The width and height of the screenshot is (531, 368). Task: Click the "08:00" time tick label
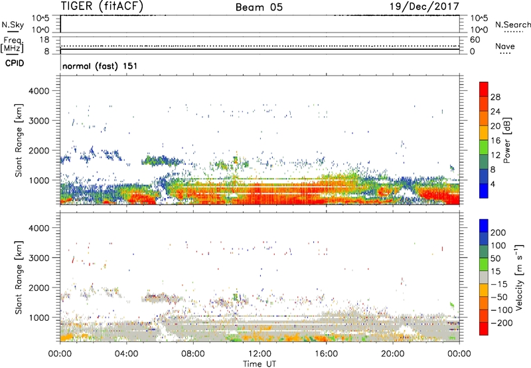click(193, 354)
